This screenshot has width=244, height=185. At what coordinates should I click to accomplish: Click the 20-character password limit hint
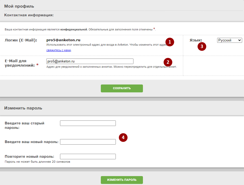(37, 162)
